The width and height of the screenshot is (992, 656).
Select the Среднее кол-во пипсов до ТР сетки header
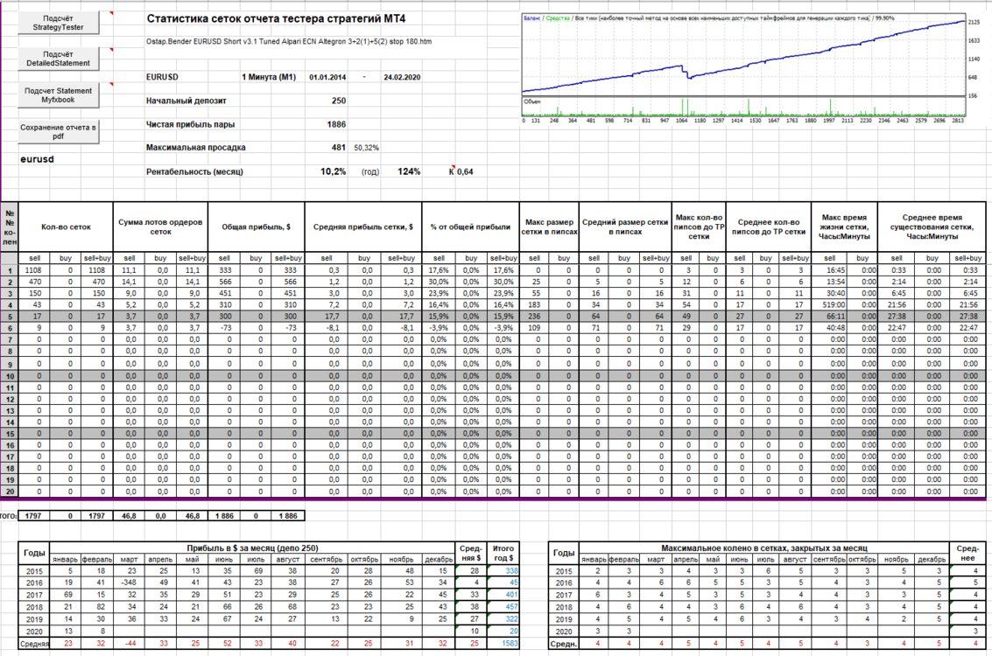point(769,227)
